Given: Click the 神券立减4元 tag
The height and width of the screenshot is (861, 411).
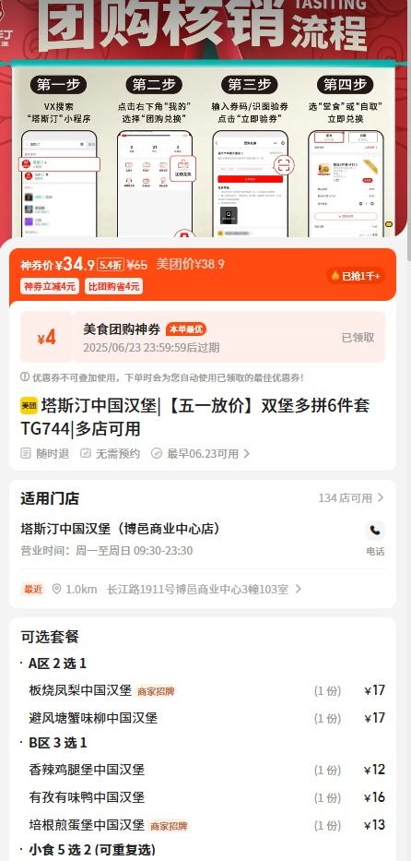Looking at the screenshot, I should coord(50,286).
